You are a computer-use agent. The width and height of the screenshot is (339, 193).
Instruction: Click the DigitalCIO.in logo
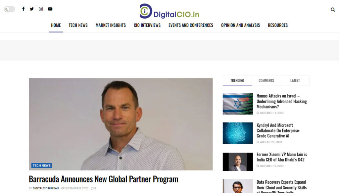point(169,11)
